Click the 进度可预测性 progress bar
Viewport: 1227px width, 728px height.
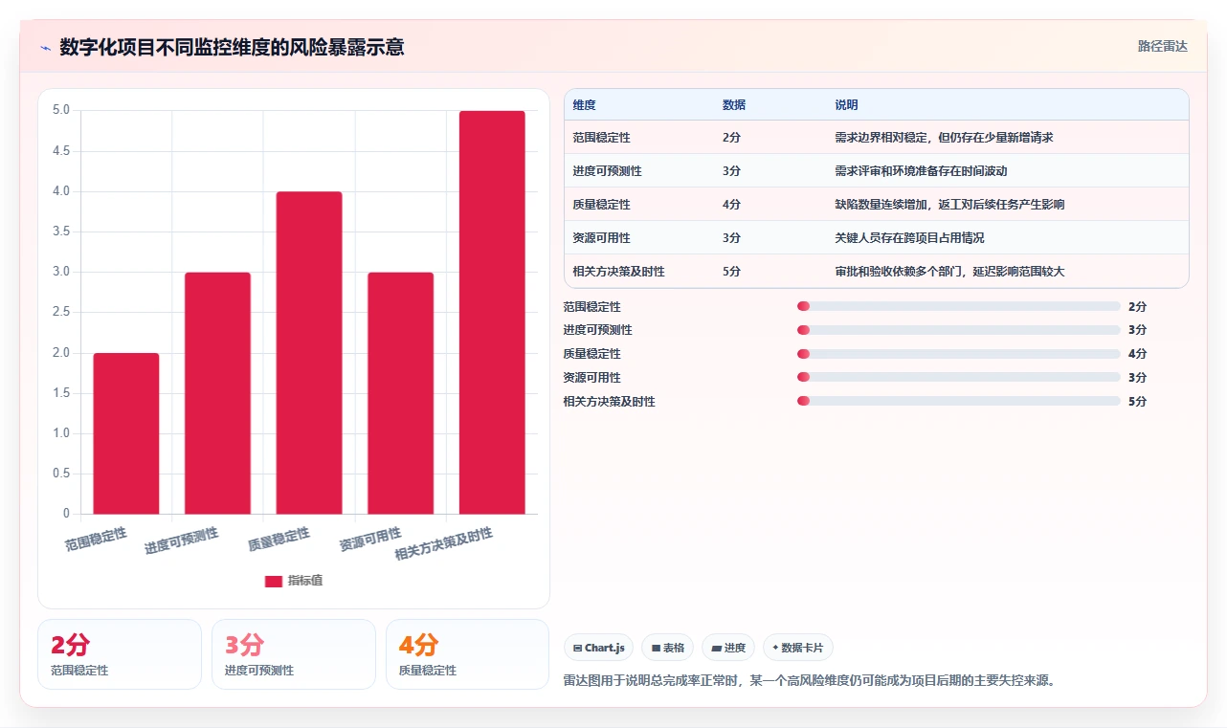[958, 330]
